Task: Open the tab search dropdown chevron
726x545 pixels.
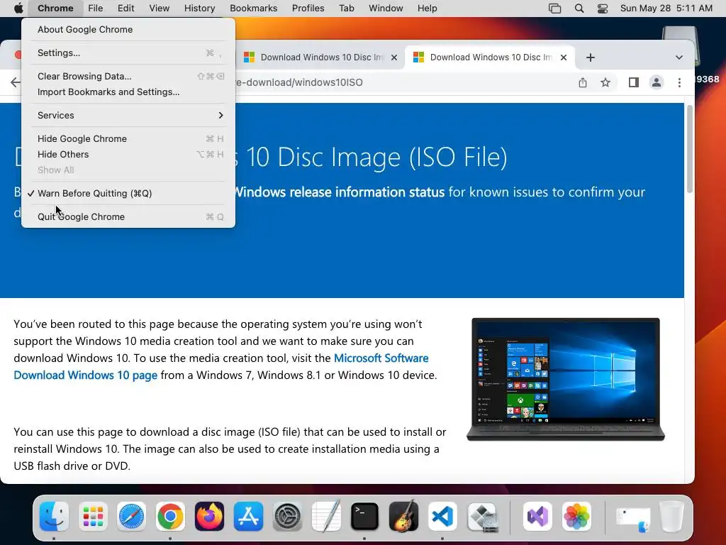Action: [x=678, y=57]
